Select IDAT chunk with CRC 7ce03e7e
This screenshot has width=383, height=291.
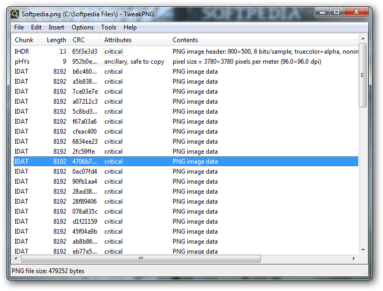(186, 92)
